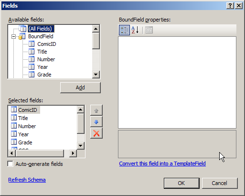Select Grade text in Selected fields list

point(25,142)
